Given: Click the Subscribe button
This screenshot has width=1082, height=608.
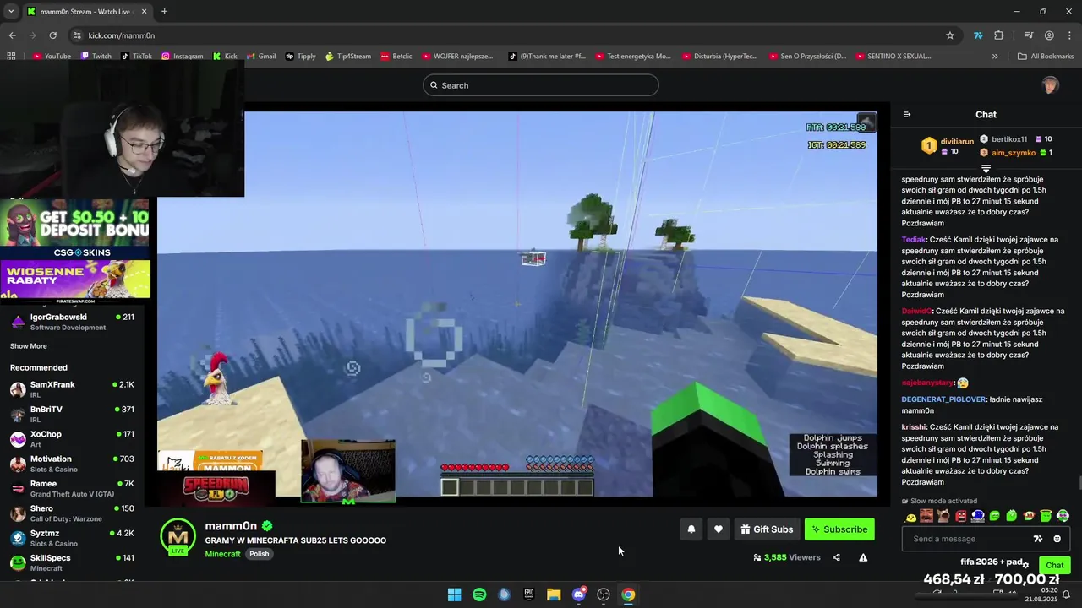Looking at the screenshot, I should coord(839,529).
